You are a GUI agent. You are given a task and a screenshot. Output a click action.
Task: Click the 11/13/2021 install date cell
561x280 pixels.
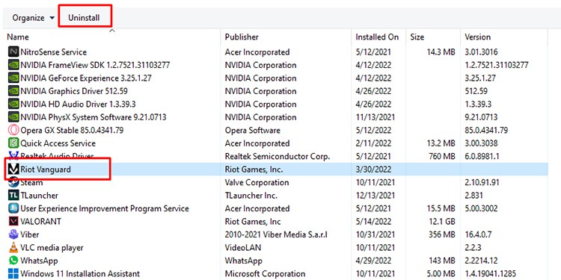click(x=375, y=117)
